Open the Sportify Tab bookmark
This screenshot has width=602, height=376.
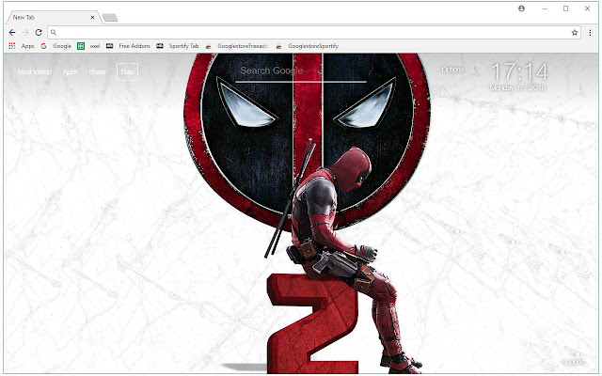[x=183, y=46]
